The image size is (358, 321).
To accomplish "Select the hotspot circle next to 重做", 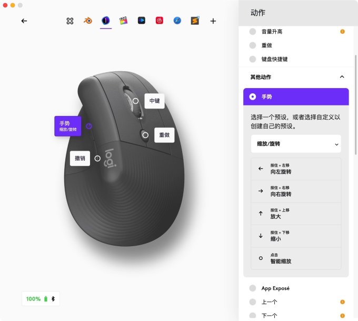I will [x=145, y=135].
